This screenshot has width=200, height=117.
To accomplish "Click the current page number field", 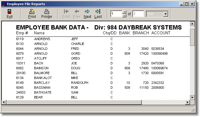I will click(116, 14).
